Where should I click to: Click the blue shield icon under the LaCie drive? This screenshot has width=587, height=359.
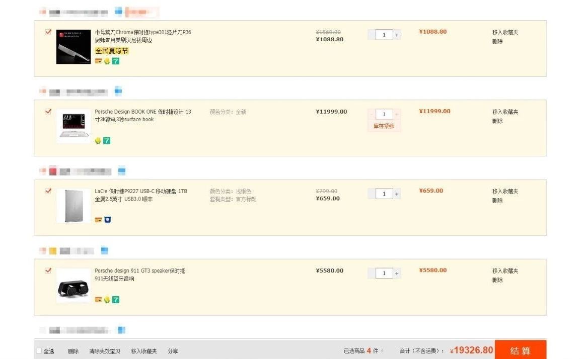tap(107, 220)
